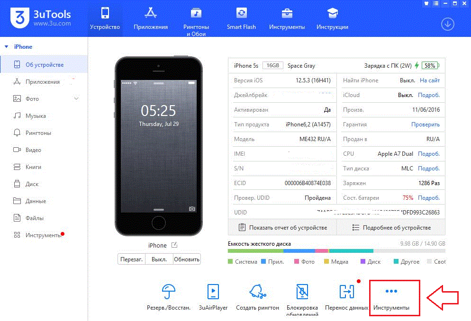The width and height of the screenshot is (471, 321).
Task: Click the iPhone lock screen preview
Action: [x=159, y=146]
